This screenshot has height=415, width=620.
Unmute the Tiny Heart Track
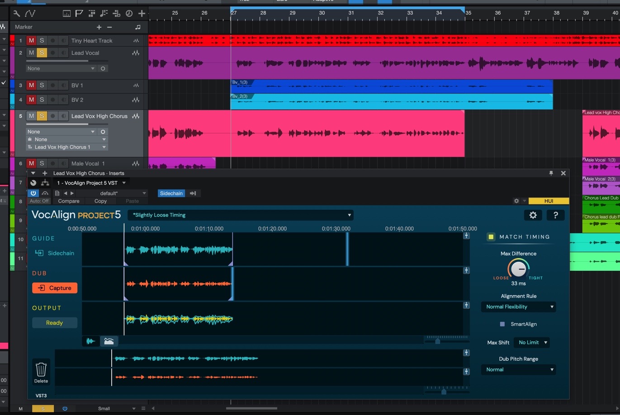click(x=31, y=41)
